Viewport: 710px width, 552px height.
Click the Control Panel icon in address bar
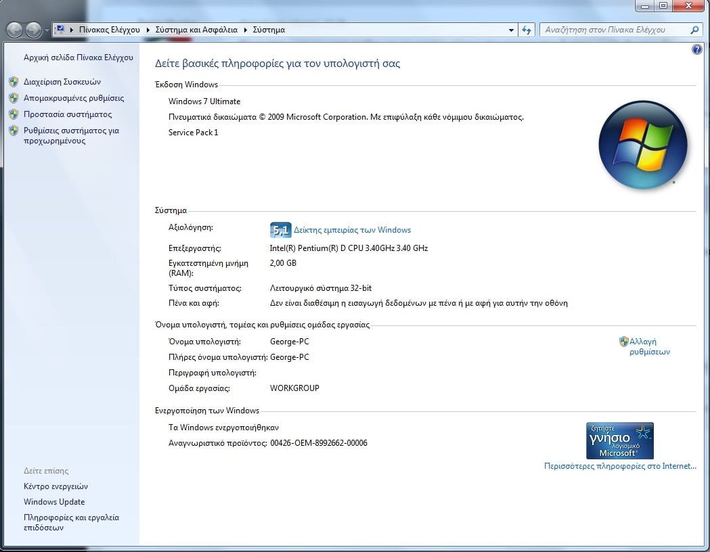coord(60,30)
